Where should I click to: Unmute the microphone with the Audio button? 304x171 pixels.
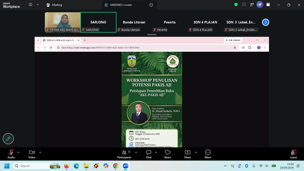click(x=11, y=154)
